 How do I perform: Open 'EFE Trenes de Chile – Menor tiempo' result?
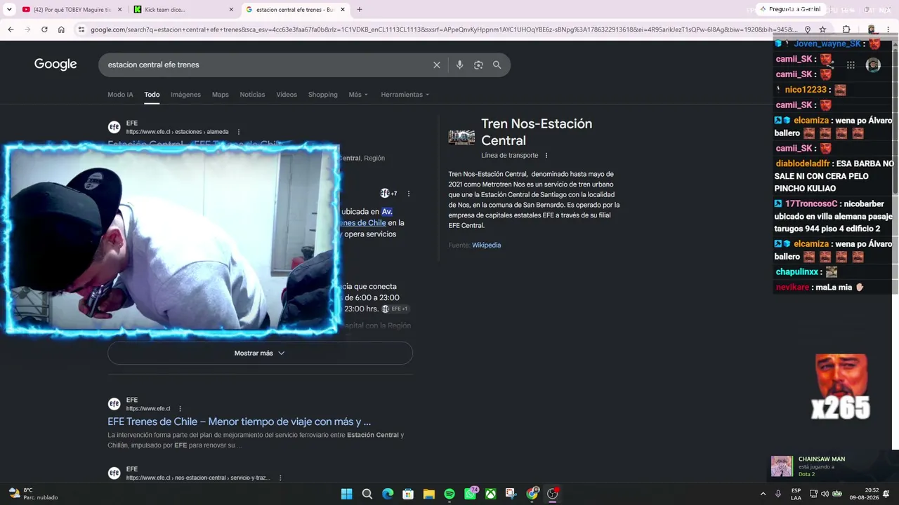239,422
